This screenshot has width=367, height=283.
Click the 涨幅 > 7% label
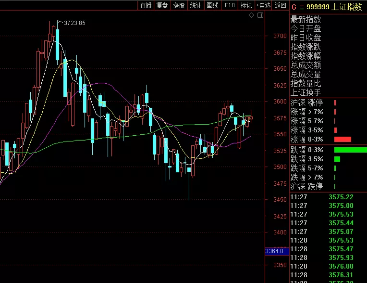click(x=307, y=112)
